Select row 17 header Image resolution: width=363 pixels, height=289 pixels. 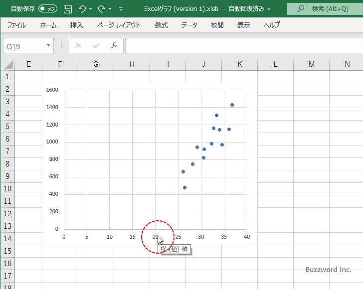point(7,276)
